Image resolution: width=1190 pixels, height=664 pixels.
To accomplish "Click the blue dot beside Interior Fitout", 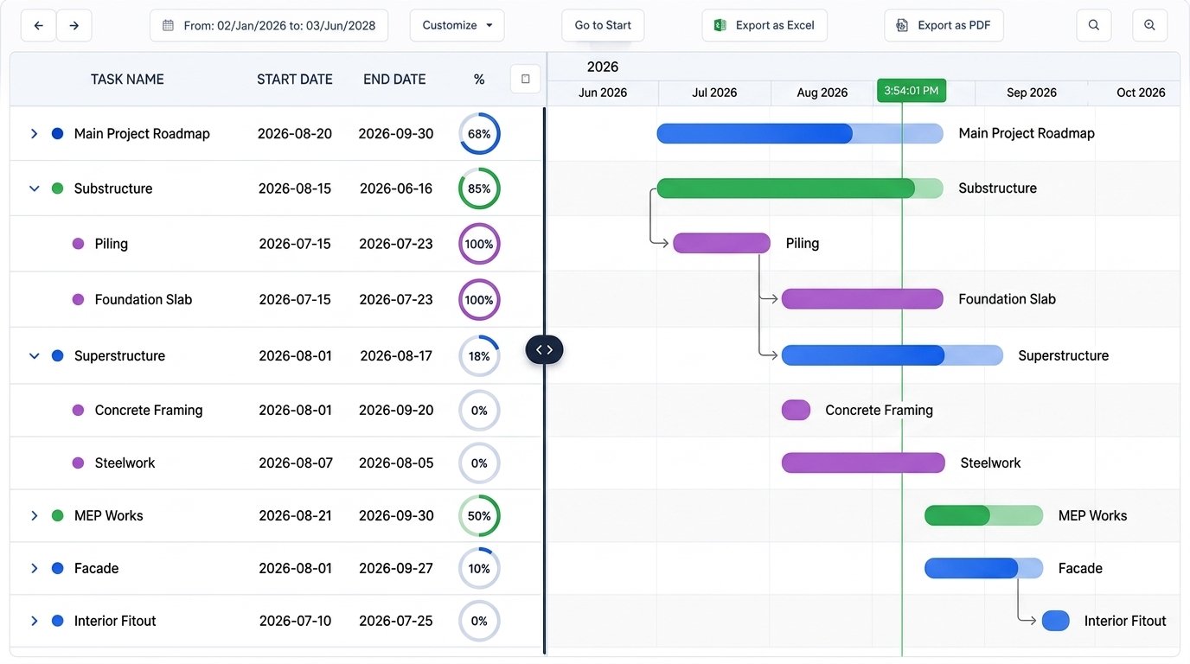I will click(x=58, y=622).
